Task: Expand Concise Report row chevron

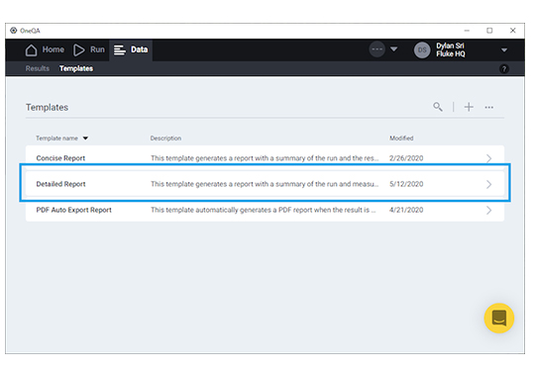Action: pos(488,158)
